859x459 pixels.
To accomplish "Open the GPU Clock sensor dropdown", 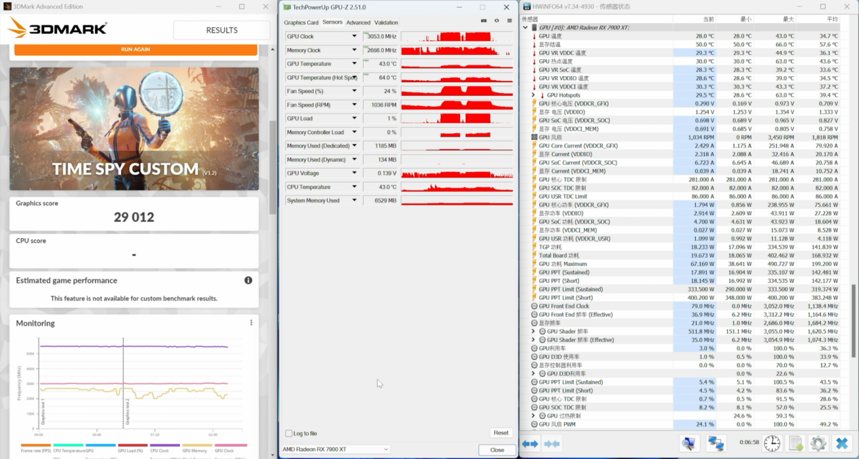I will click(x=354, y=37).
